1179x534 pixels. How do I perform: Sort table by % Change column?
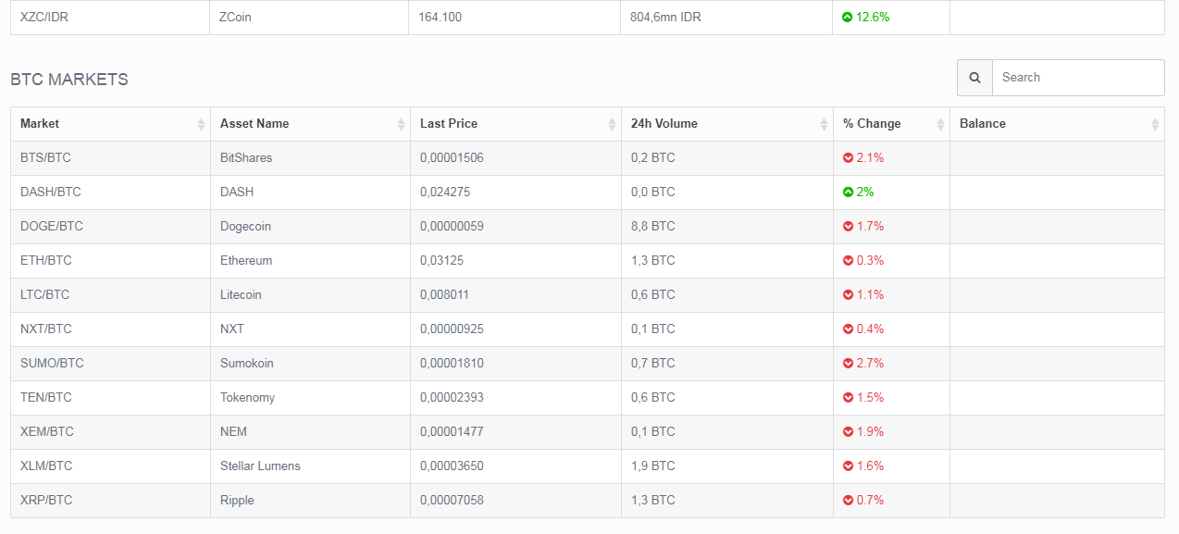coord(891,124)
